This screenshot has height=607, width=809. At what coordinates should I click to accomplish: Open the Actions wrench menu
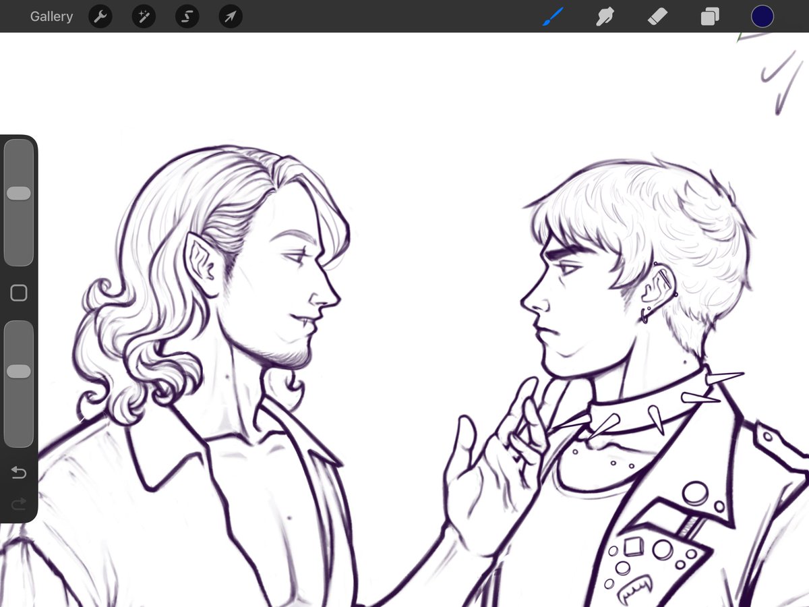tap(100, 17)
